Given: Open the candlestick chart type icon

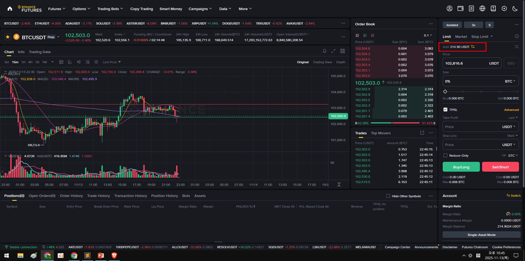Looking at the screenshot, I should (x=79, y=62).
